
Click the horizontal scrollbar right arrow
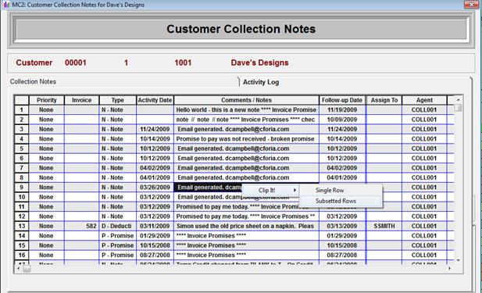click(450, 269)
